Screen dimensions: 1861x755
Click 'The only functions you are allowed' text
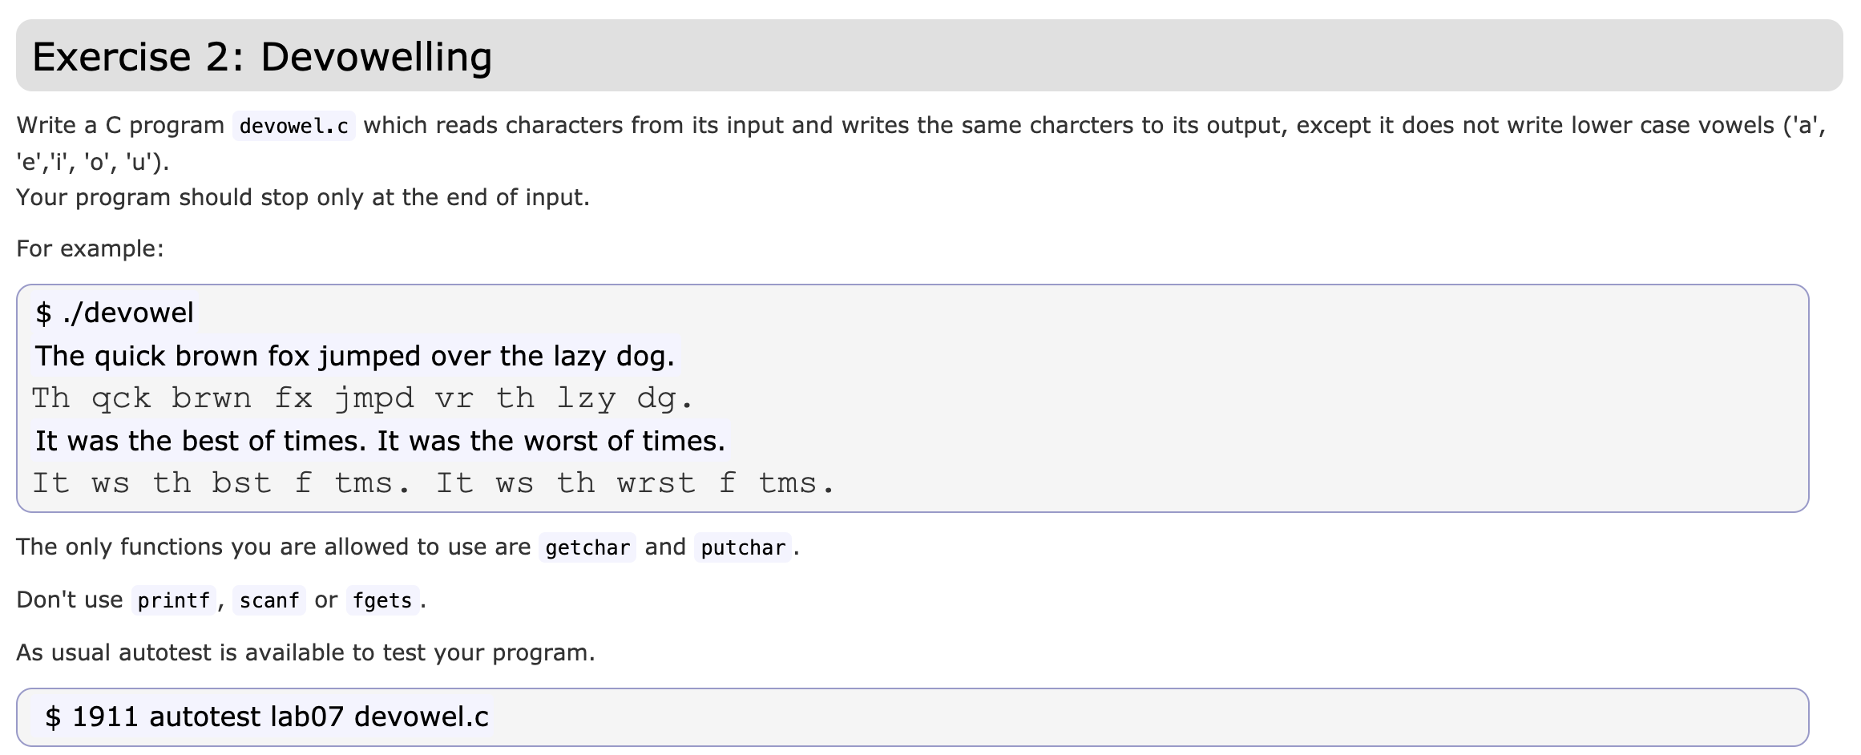tap(273, 547)
